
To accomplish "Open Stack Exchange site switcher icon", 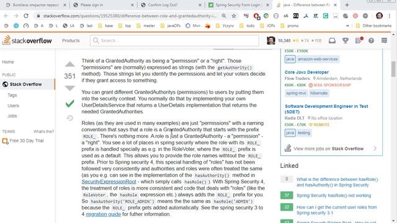I will [x=384, y=40].
